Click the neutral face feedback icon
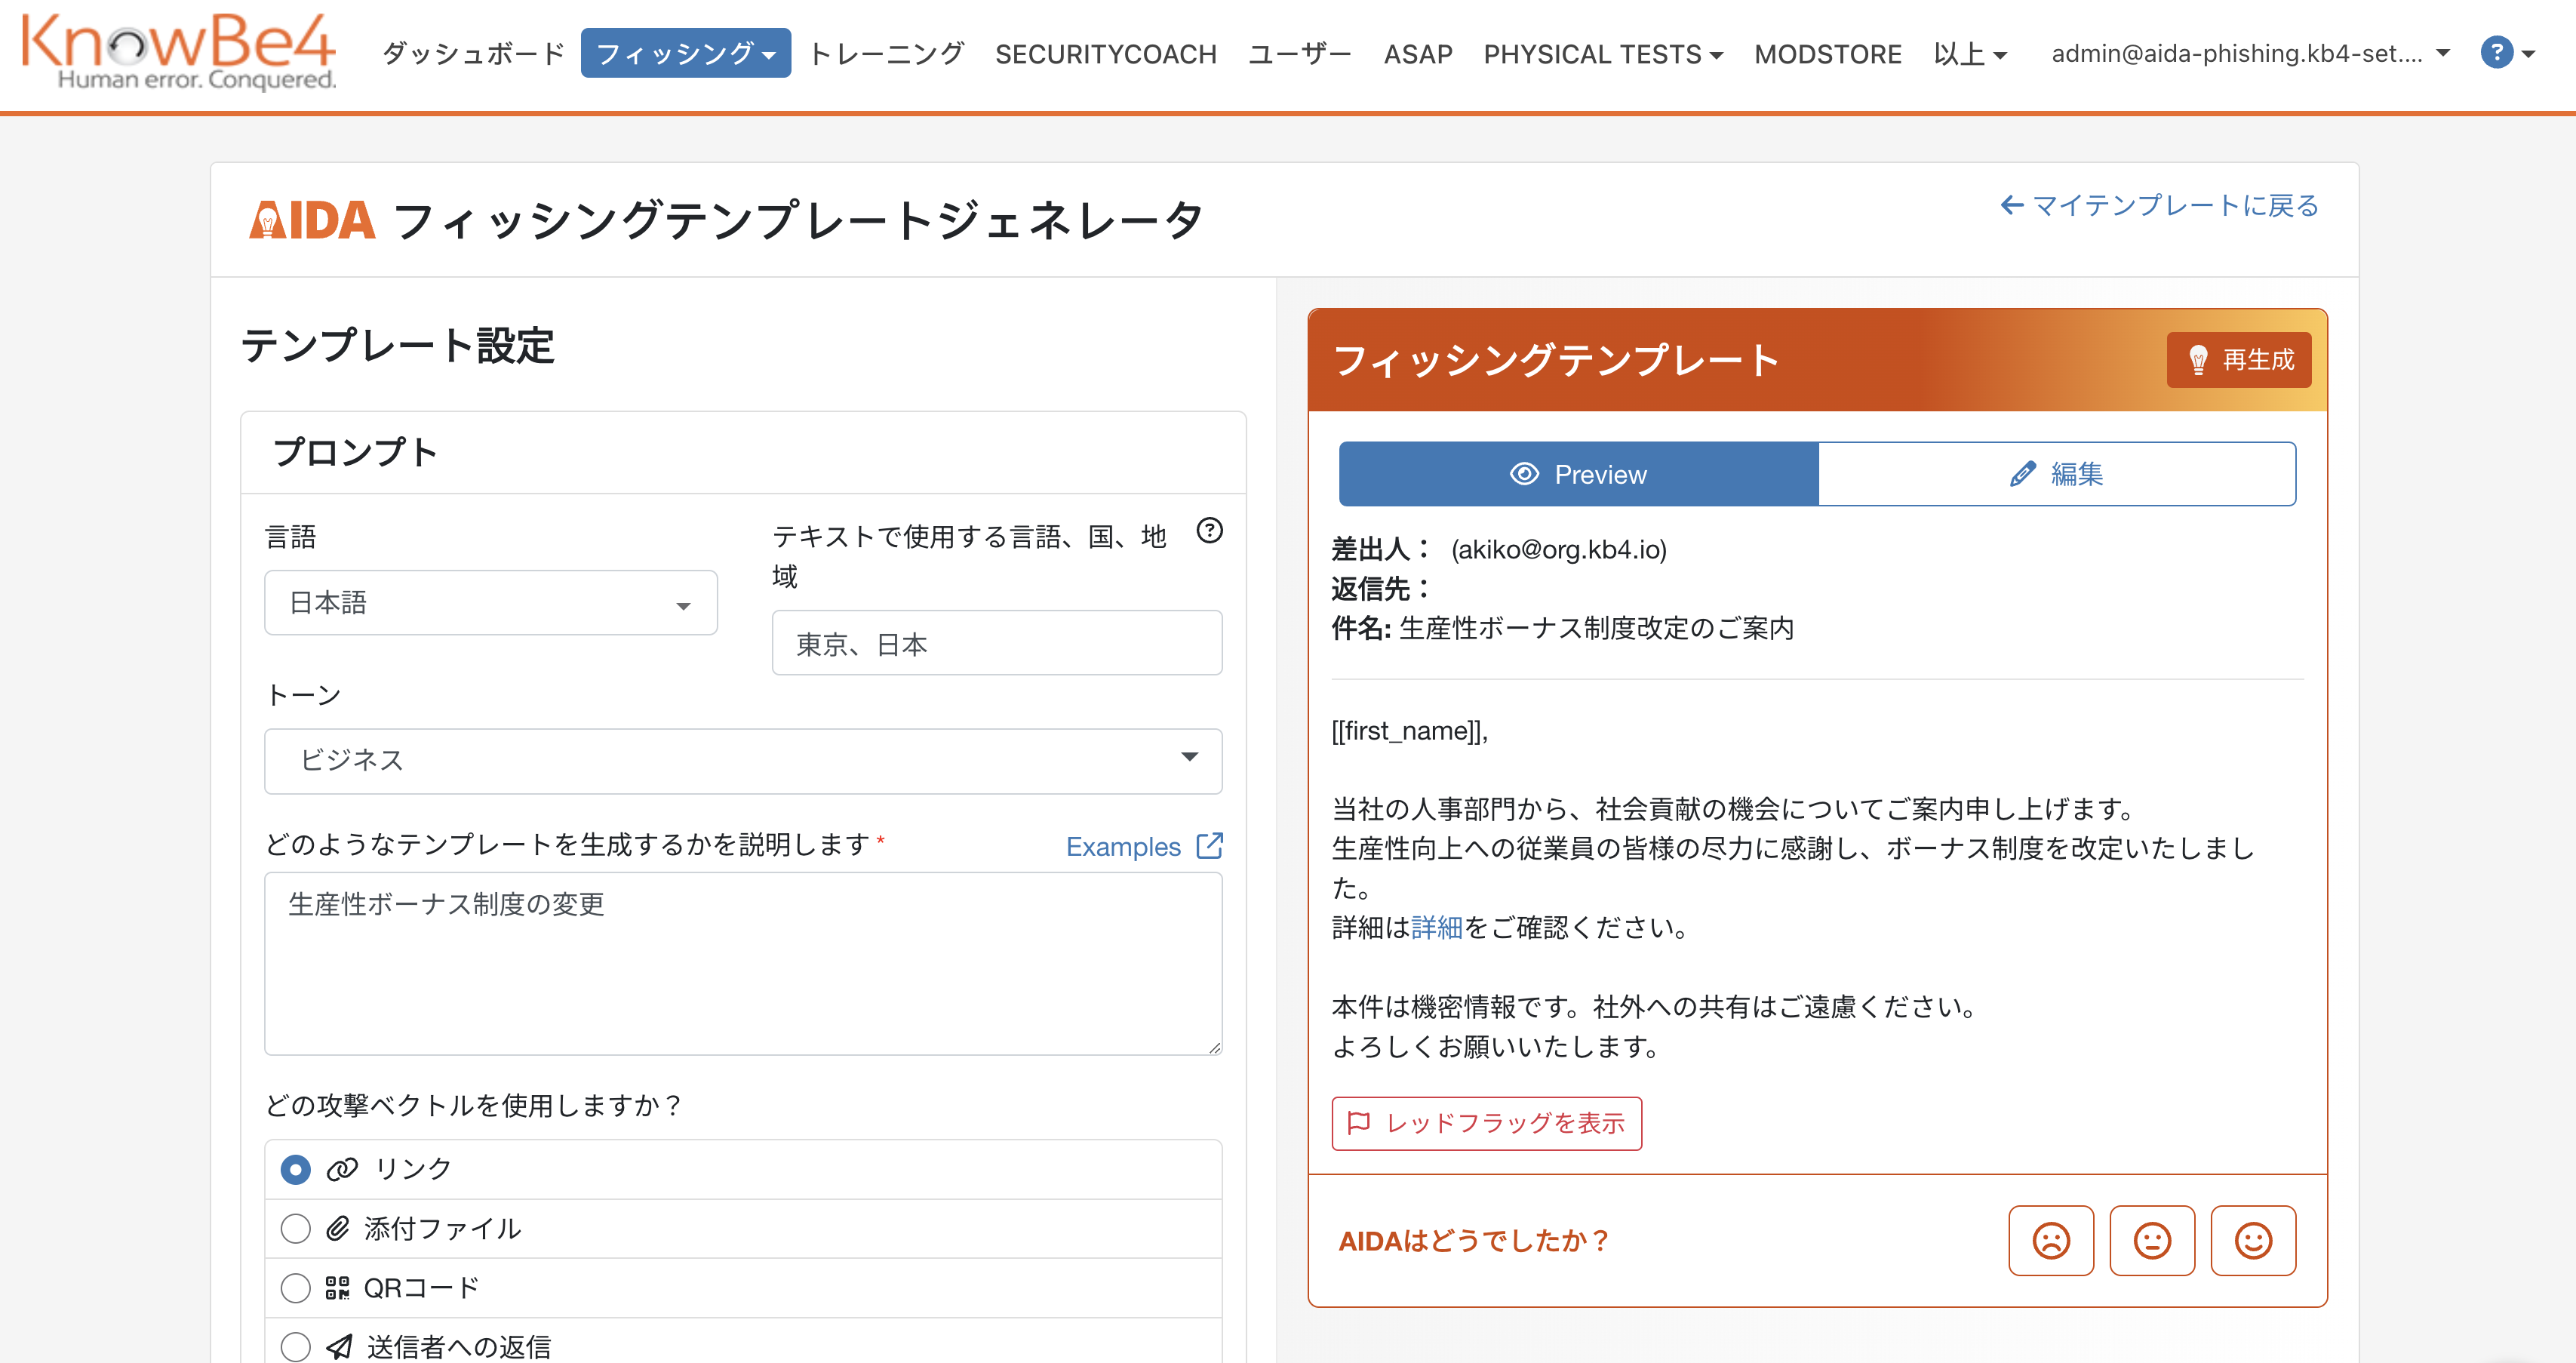Screen dimensions: 2576x1363 point(2151,1240)
